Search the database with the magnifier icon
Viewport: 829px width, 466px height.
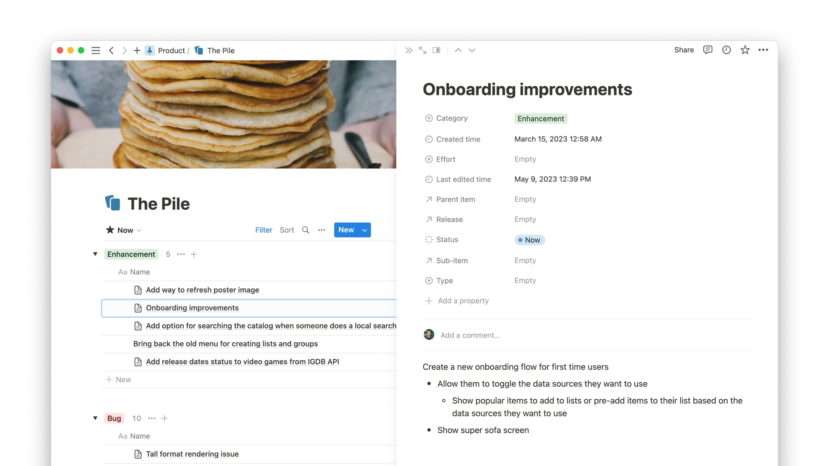pyautogui.click(x=305, y=230)
